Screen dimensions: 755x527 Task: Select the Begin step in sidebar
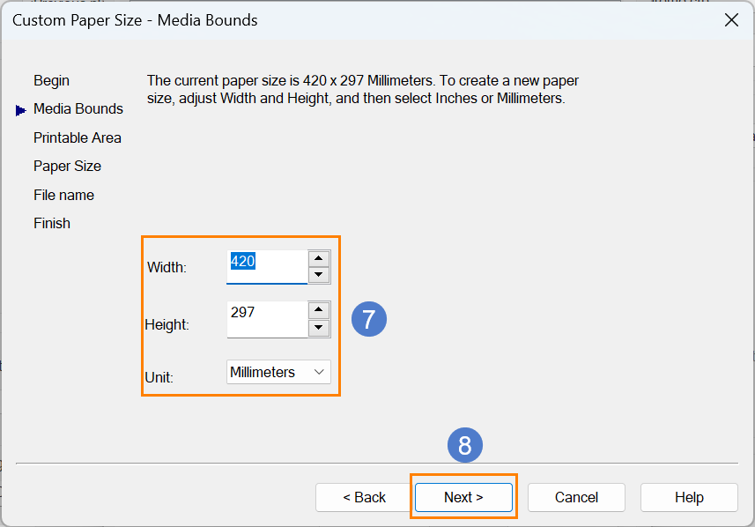coord(51,80)
